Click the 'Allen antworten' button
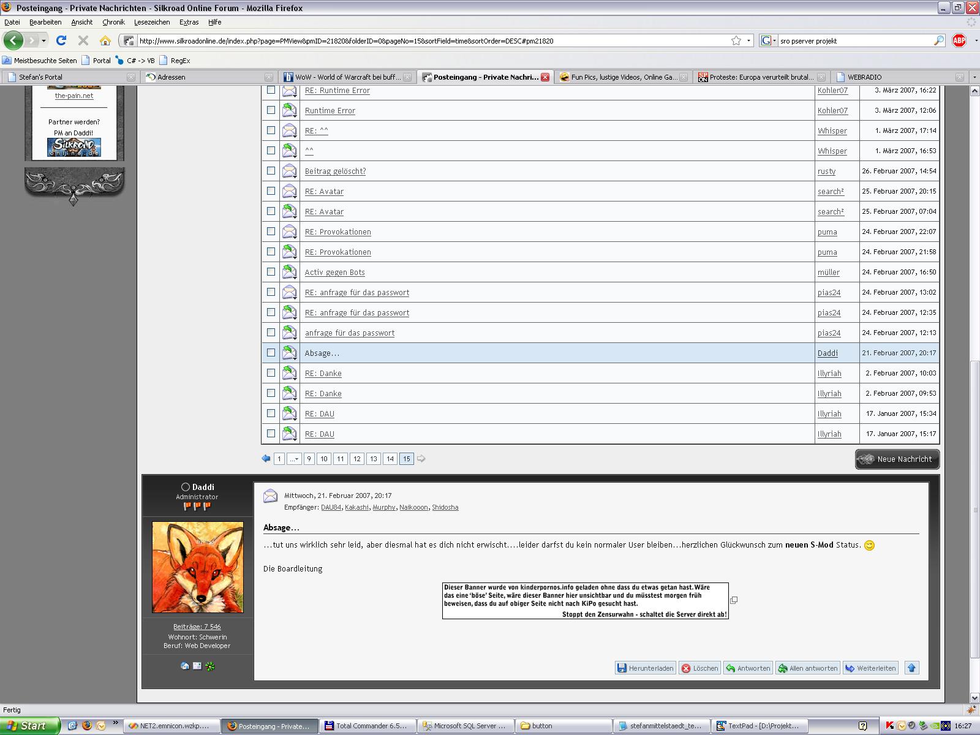 click(x=808, y=668)
